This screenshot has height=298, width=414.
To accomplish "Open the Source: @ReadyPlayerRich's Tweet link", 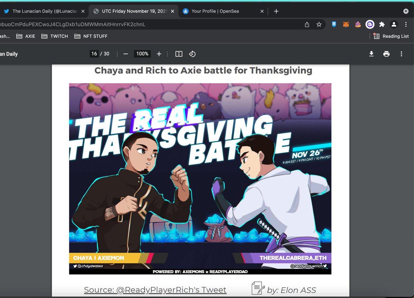I will tap(155, 290).
